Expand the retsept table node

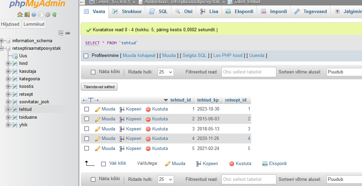coord(8,94)
